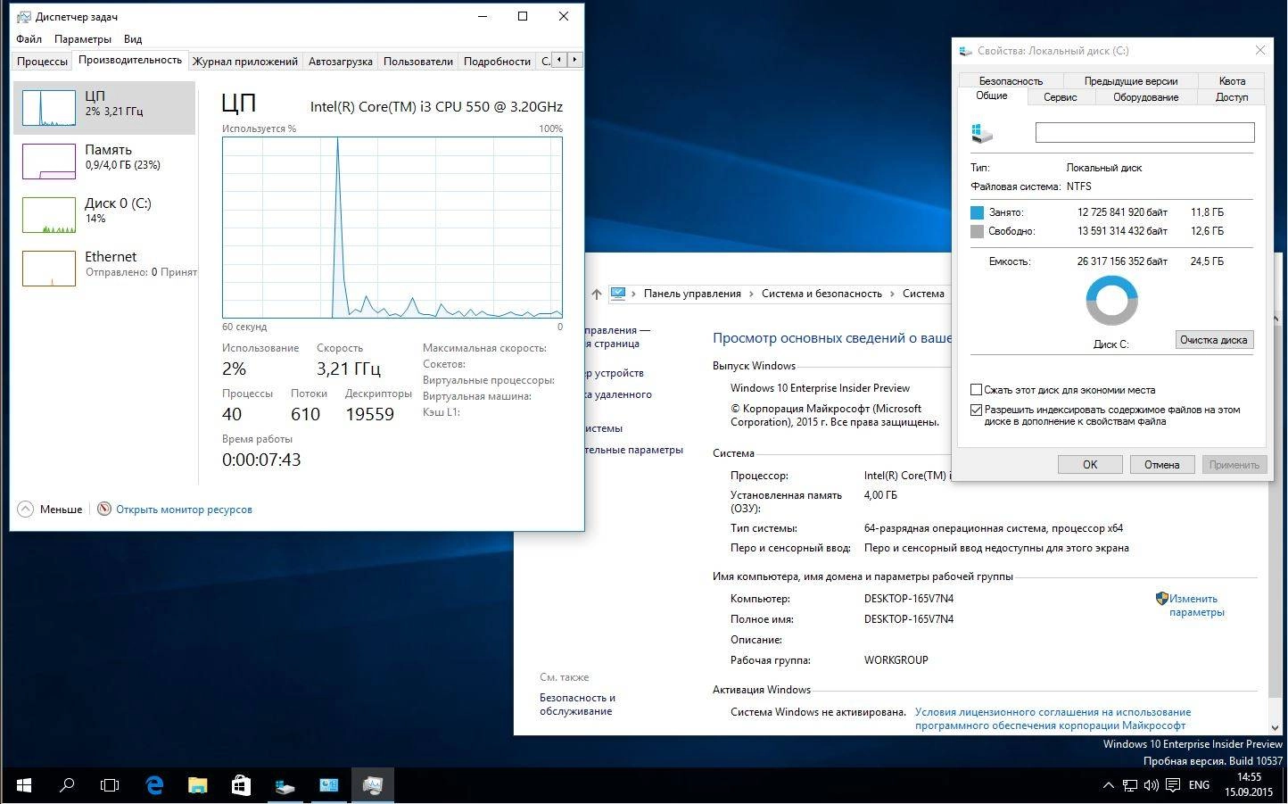The height and width of the screenshot is (804, 1288).
Task: Click OK in disk properties
Action: pyautogui.click(x=1090, y=464)
